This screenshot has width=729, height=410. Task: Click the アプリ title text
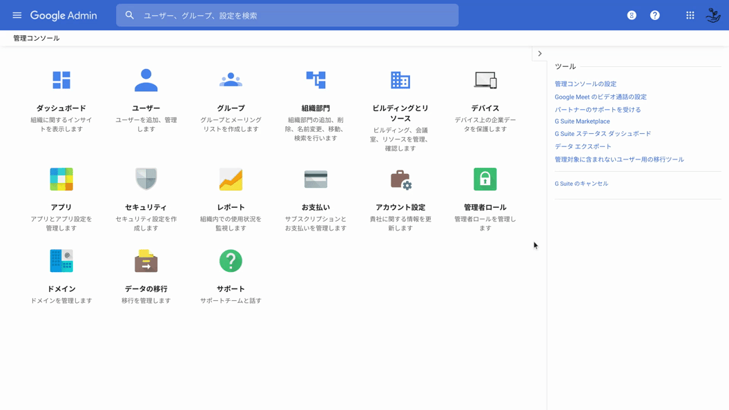tap(61, 207)
